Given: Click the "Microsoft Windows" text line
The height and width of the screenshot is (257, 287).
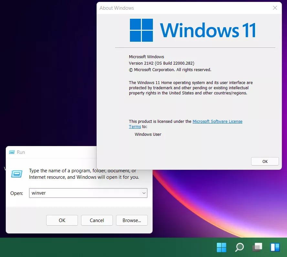Looking at the screenshot, I should [x=146, y=57].
